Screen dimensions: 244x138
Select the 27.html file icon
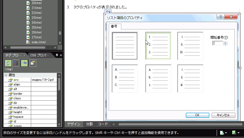pyautogui.click(x=28, y=37)
